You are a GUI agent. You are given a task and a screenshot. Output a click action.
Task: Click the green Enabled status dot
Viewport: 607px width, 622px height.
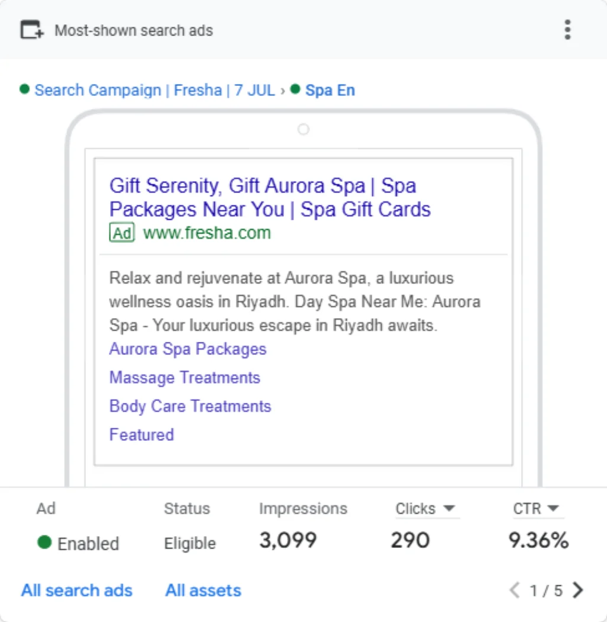pyautogui.click(x=44, y=542)
